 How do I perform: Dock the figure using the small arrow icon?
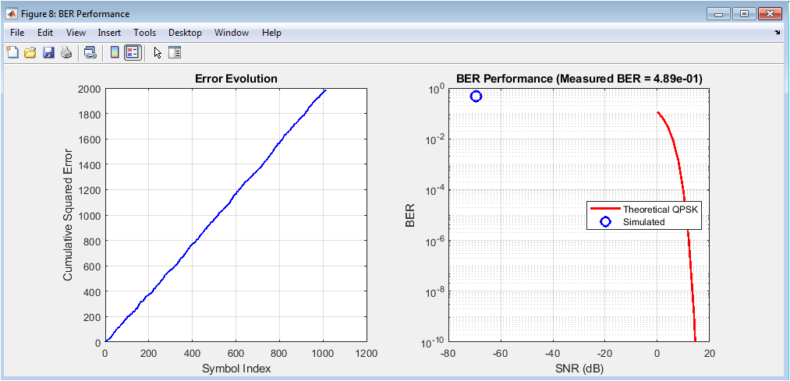777,34
